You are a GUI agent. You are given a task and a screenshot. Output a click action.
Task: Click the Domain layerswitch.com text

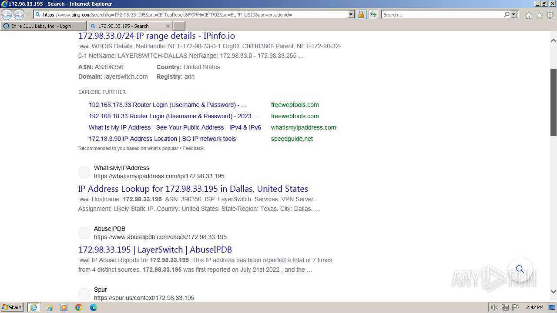click(x=113, y=77)
